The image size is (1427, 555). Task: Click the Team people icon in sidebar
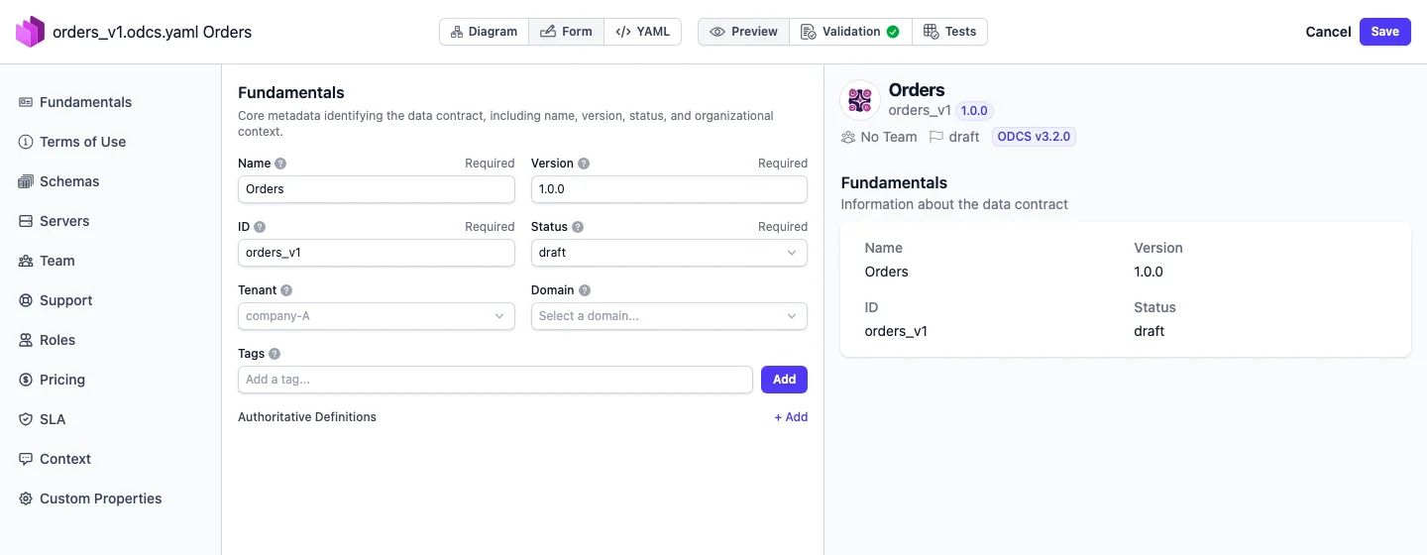[26, 261]
